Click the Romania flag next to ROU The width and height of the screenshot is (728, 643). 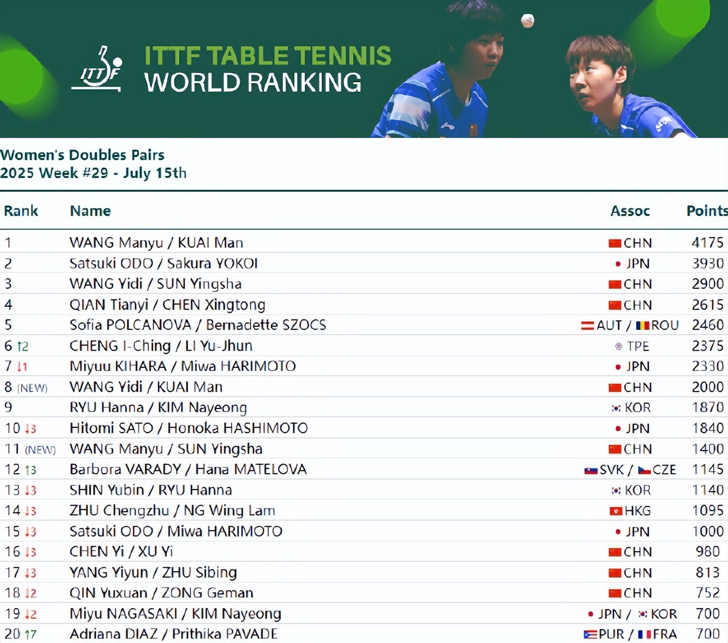642,326
